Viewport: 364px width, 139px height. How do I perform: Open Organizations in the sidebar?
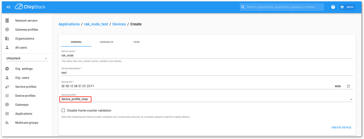25,39
